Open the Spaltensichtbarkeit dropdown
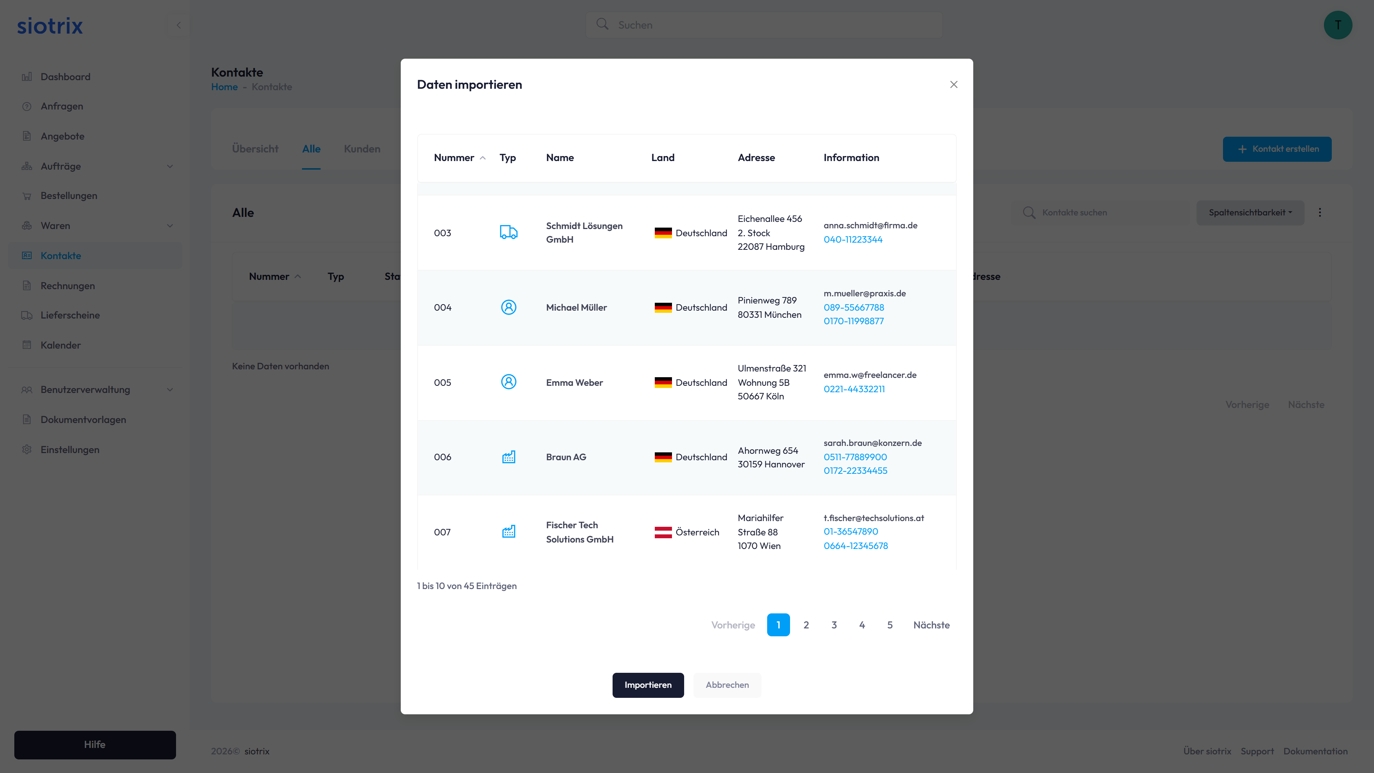Screen dimensions: 1374x773 click(x=1250, y=212)
